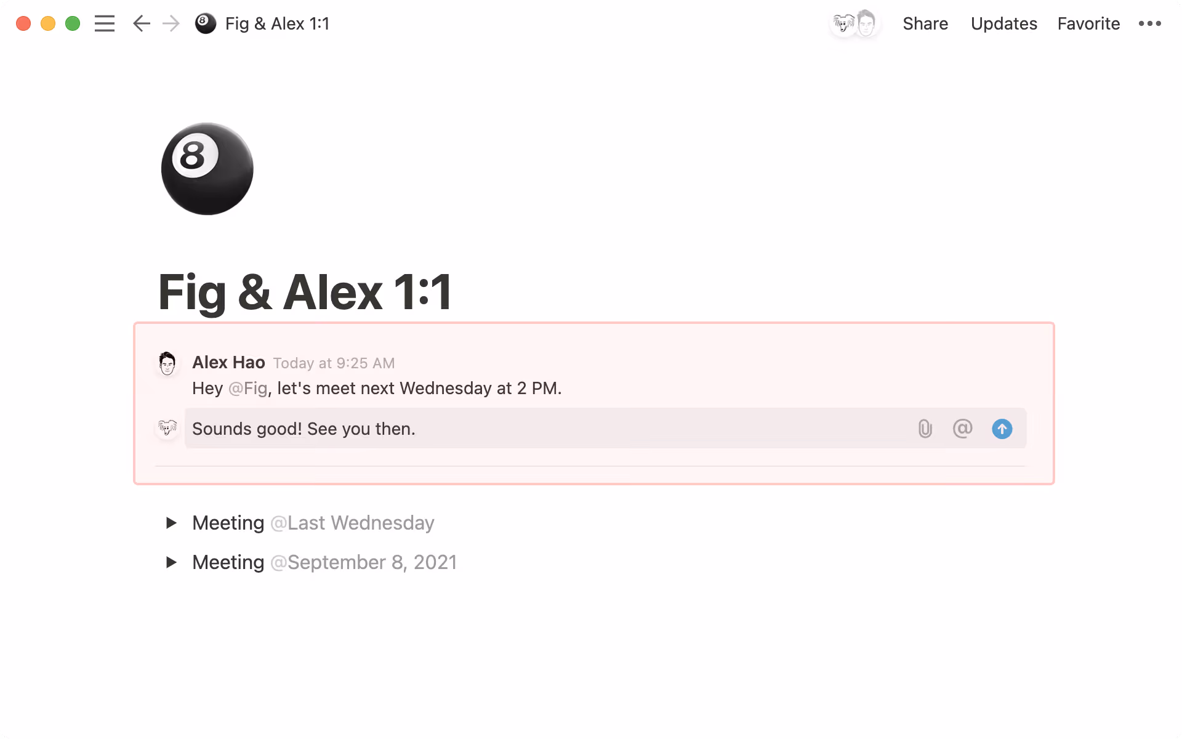Viewport: 1182px width, 739px height.
Task: Open the Share menu
Action: pos(925,23)
